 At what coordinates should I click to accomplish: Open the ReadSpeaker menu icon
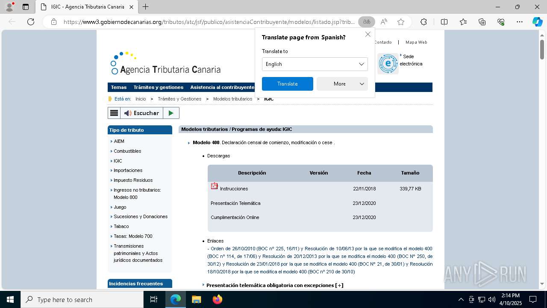pyautogui.click(x=114, y=113)
